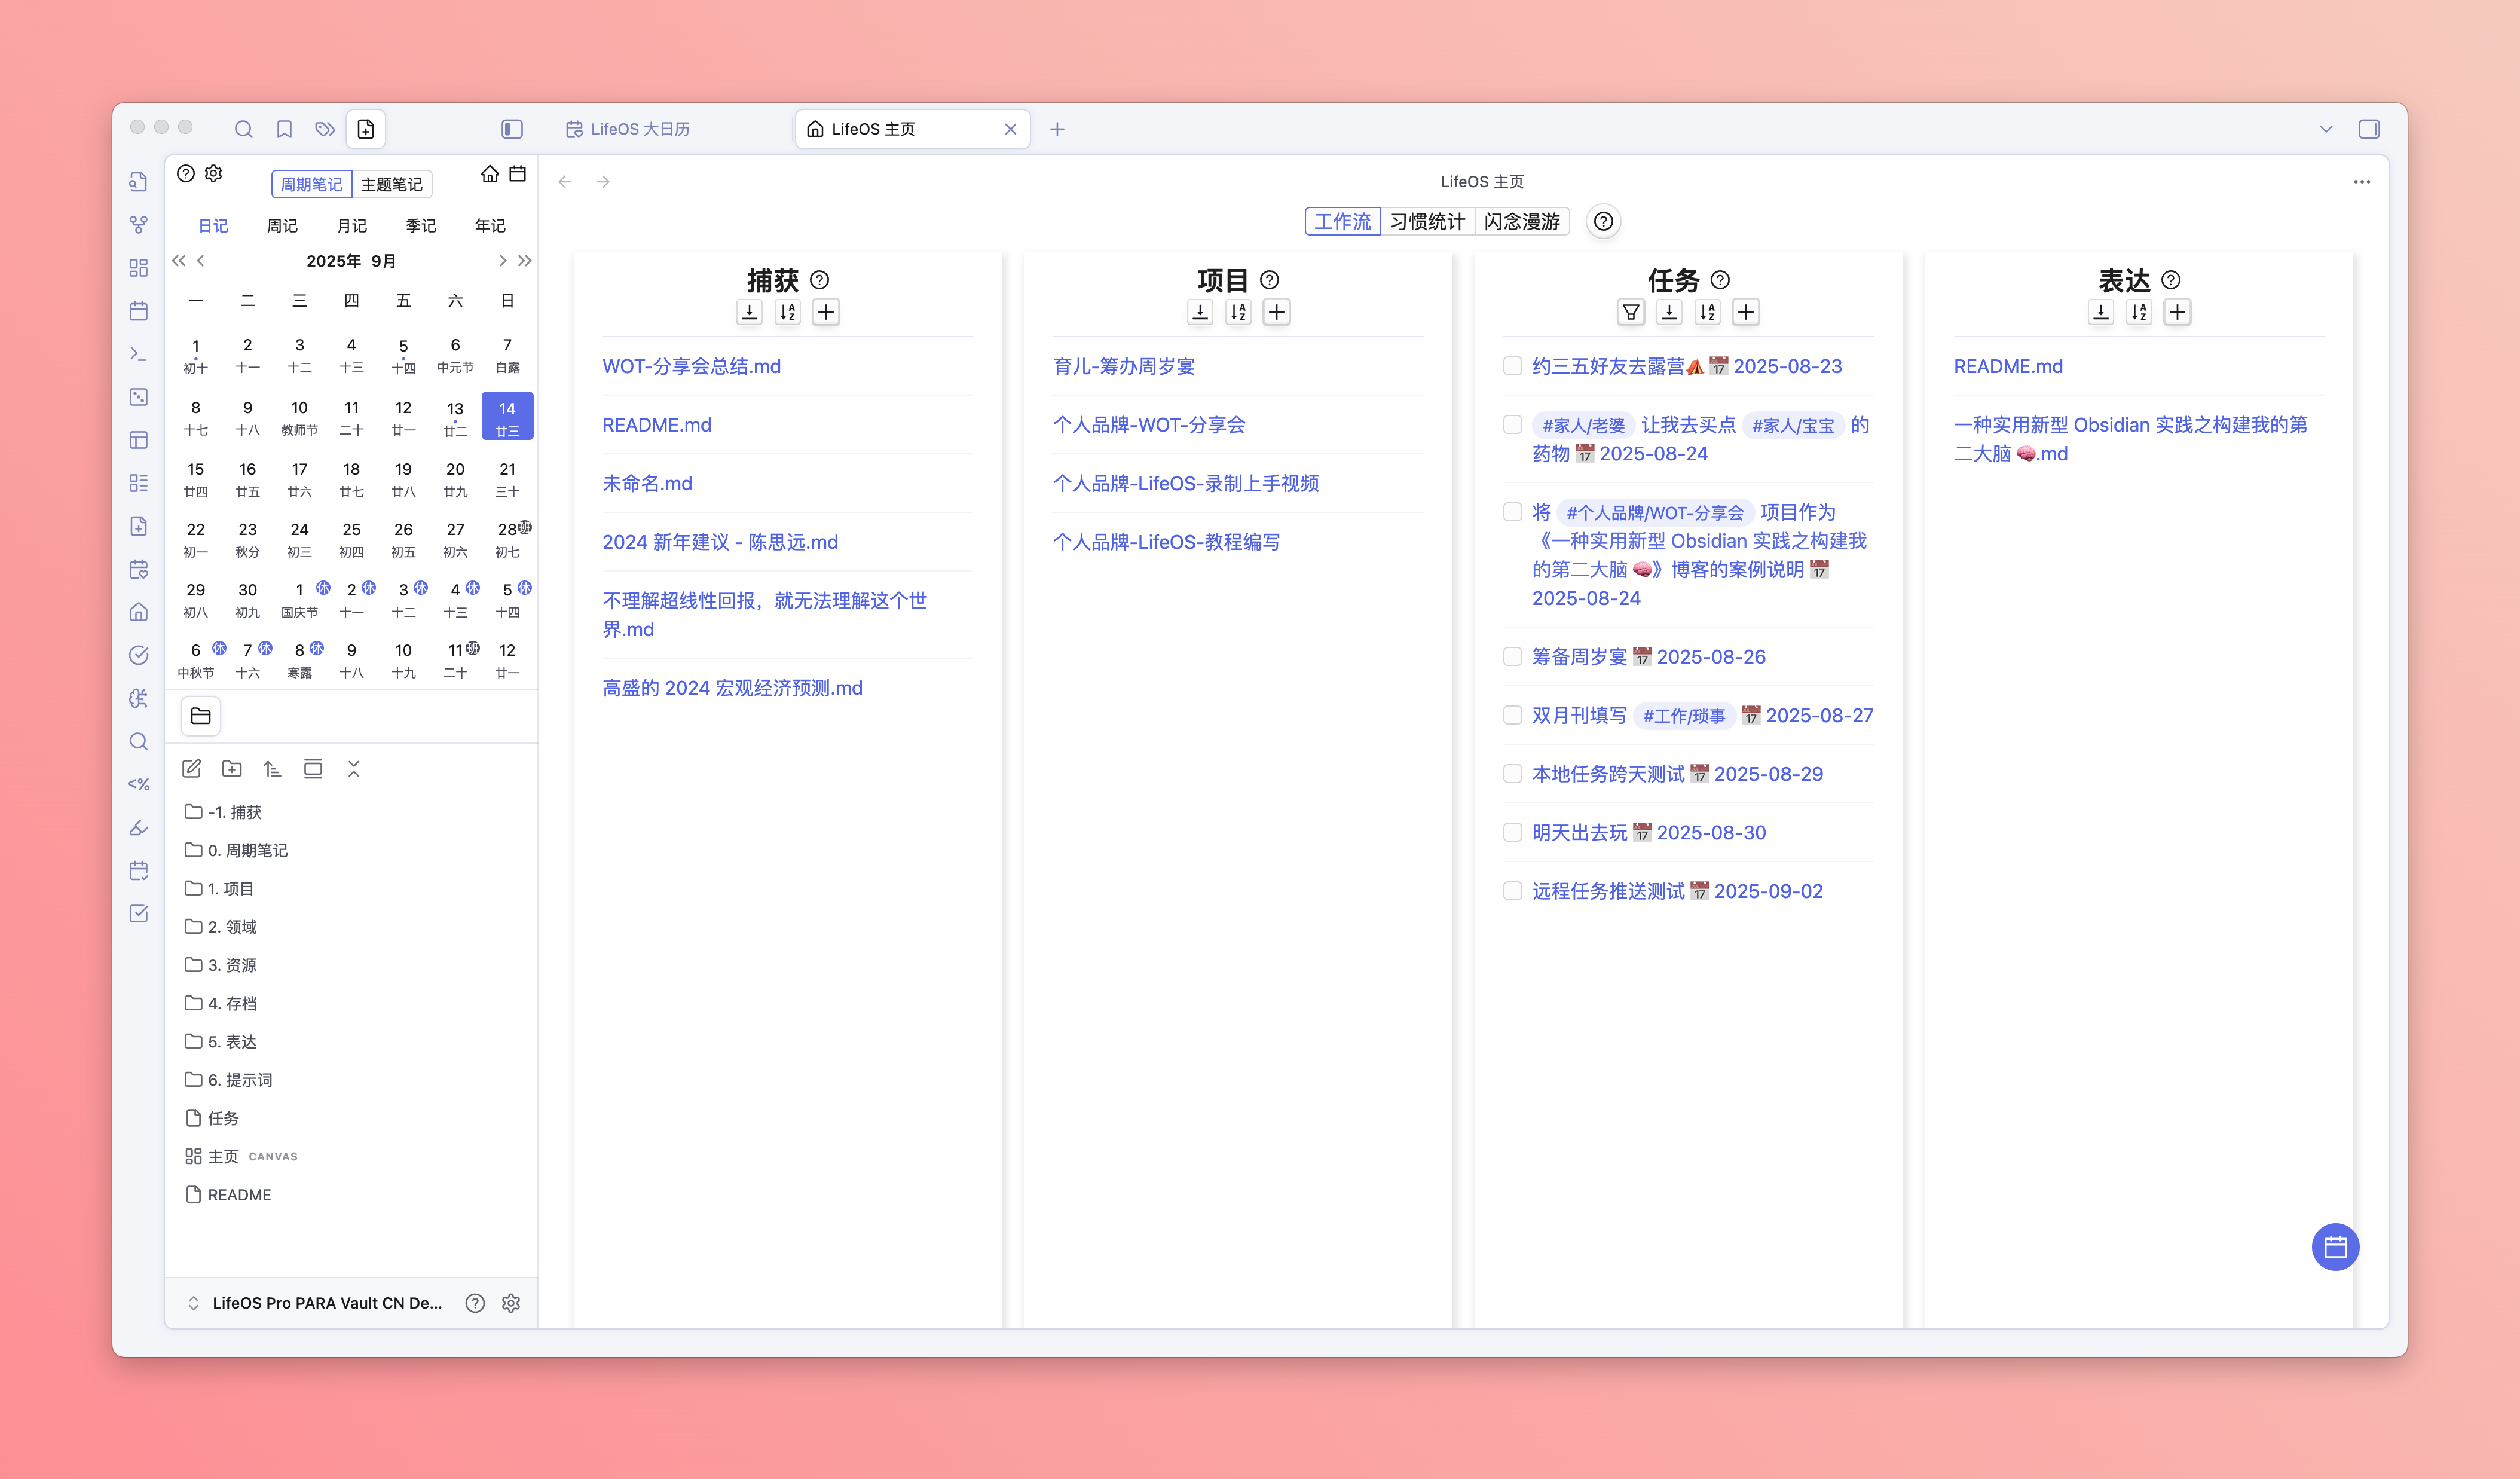Select the 主题笔记 tab
The image size is (2520, 1479).
[391, 184]
